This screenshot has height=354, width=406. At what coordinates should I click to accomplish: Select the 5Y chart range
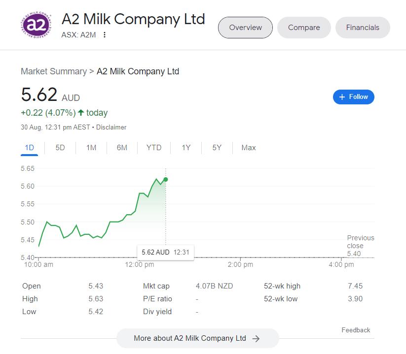point(217,148)
